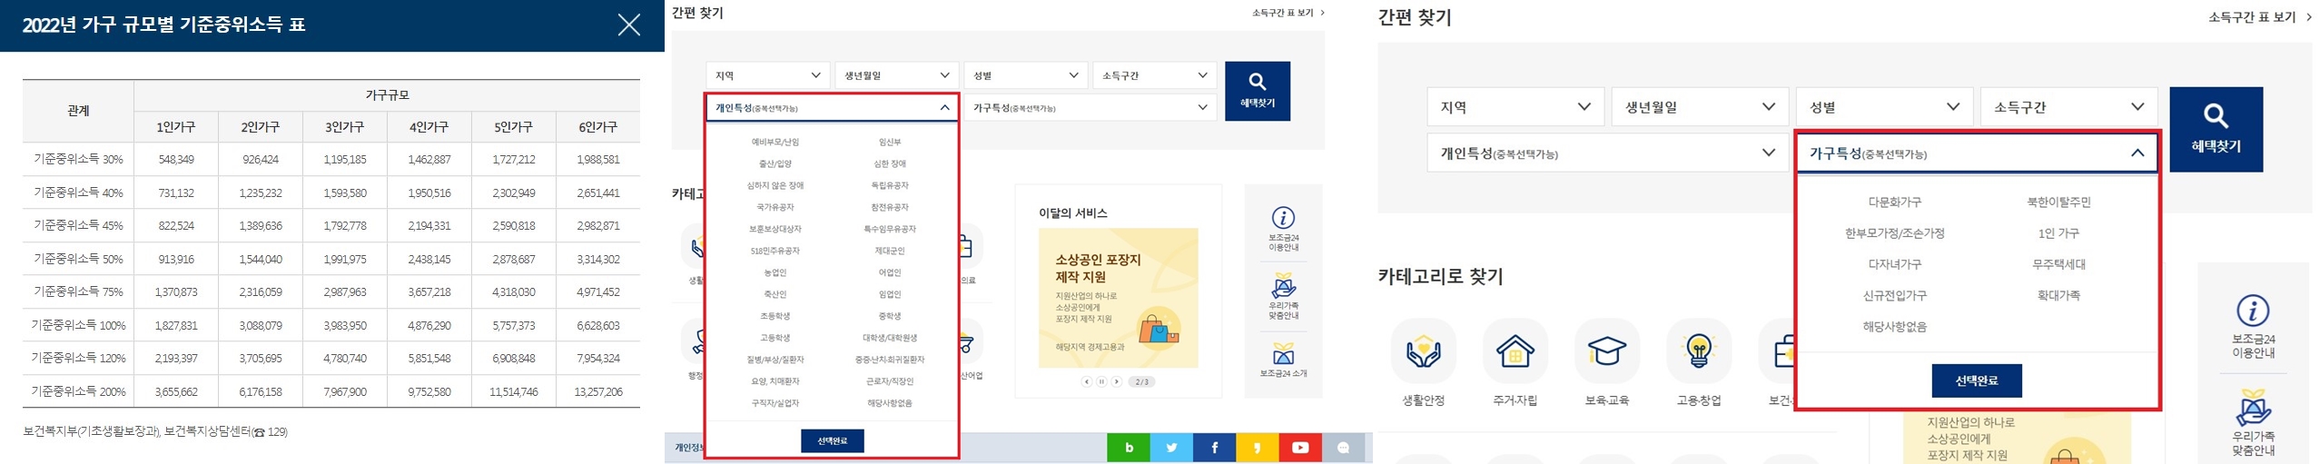
Task: Toggle 출산/입양 option
Action: 775,164
